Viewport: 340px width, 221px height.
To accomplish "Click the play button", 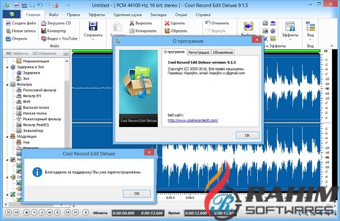I will point(34,212).
